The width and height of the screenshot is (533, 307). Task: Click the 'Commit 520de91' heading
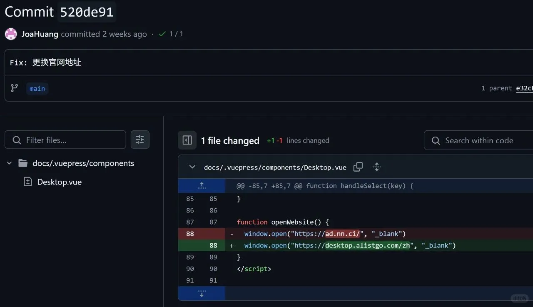pos(60,12)
